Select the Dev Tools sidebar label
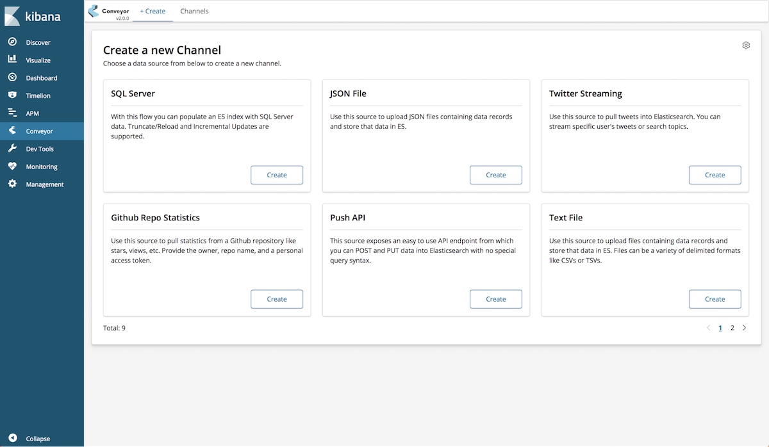Image resolution: width=769 pixels, height=447 pixels. (40, 149)
